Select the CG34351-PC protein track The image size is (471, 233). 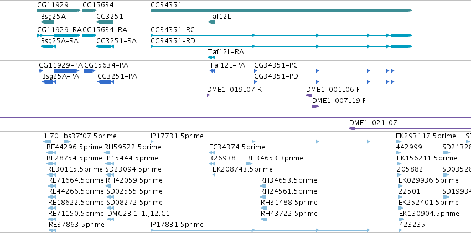[x=324, y=71]
